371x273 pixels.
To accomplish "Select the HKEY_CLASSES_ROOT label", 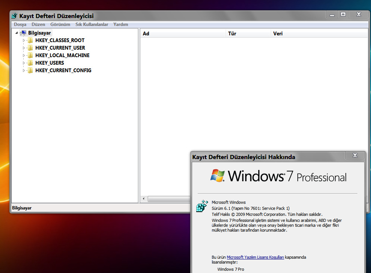I will (x=60, y=41).
